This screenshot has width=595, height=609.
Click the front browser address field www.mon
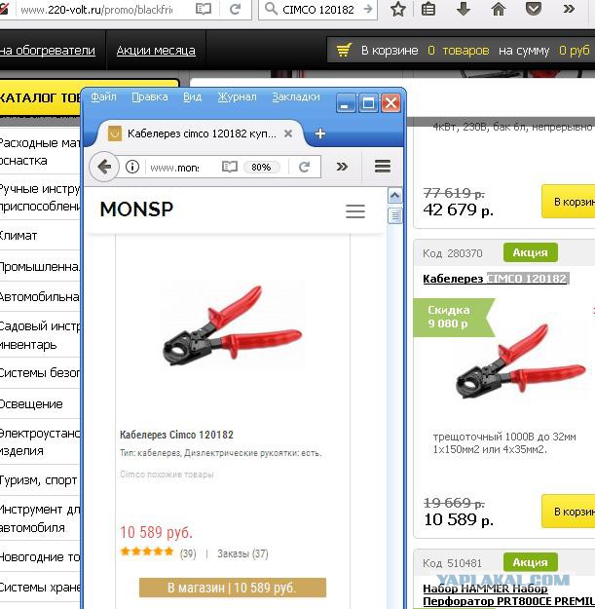tap(174, 168)
